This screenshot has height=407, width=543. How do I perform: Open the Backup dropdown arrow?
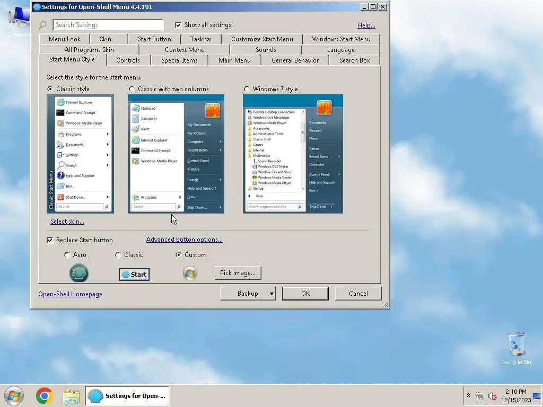271,294
